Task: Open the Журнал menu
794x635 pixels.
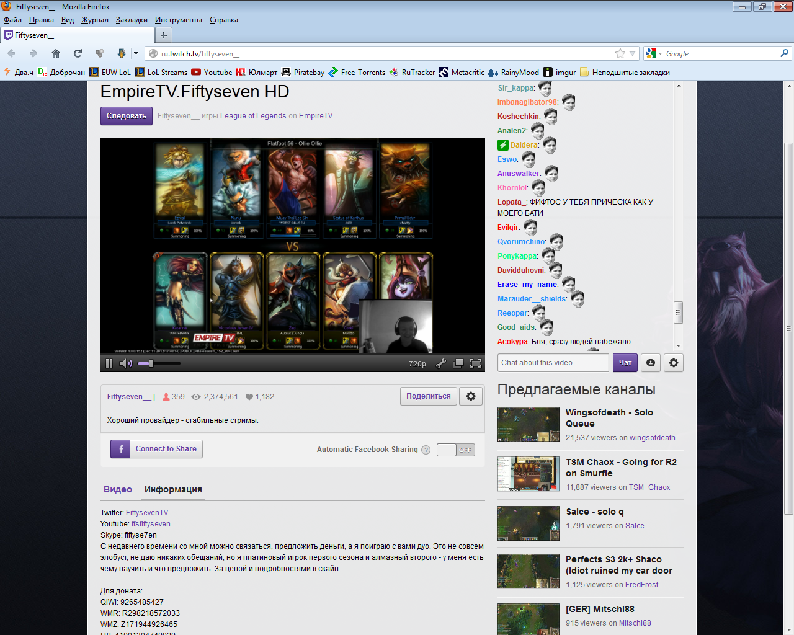Action: [95, 20]
